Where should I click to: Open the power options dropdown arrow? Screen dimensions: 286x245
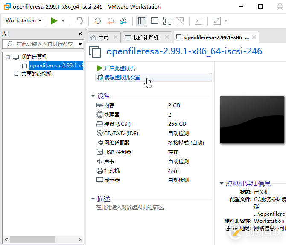(x=63, y=20)
